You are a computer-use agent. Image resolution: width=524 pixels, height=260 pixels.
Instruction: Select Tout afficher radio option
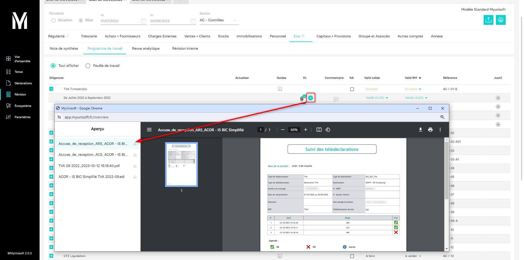click(53, 66)
